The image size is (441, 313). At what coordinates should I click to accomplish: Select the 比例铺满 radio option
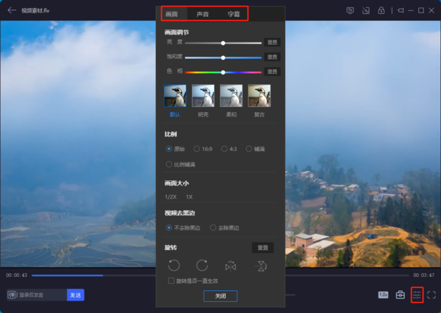click(x=181, y=164)
